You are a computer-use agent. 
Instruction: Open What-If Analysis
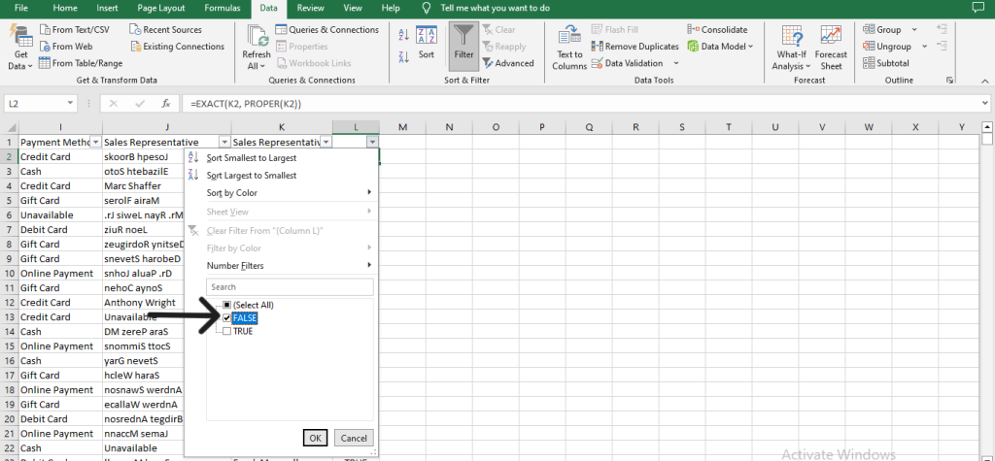[791, 49]
